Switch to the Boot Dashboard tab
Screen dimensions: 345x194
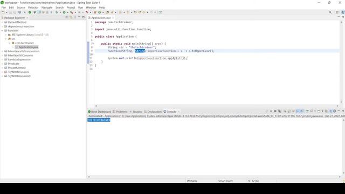(x=100, y=112)
